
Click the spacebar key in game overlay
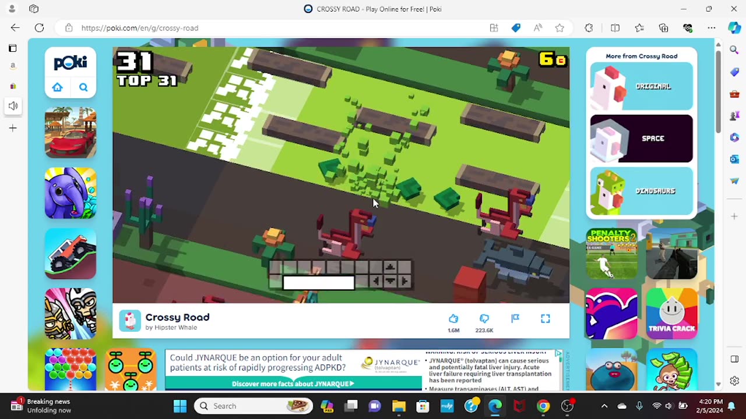318,282
